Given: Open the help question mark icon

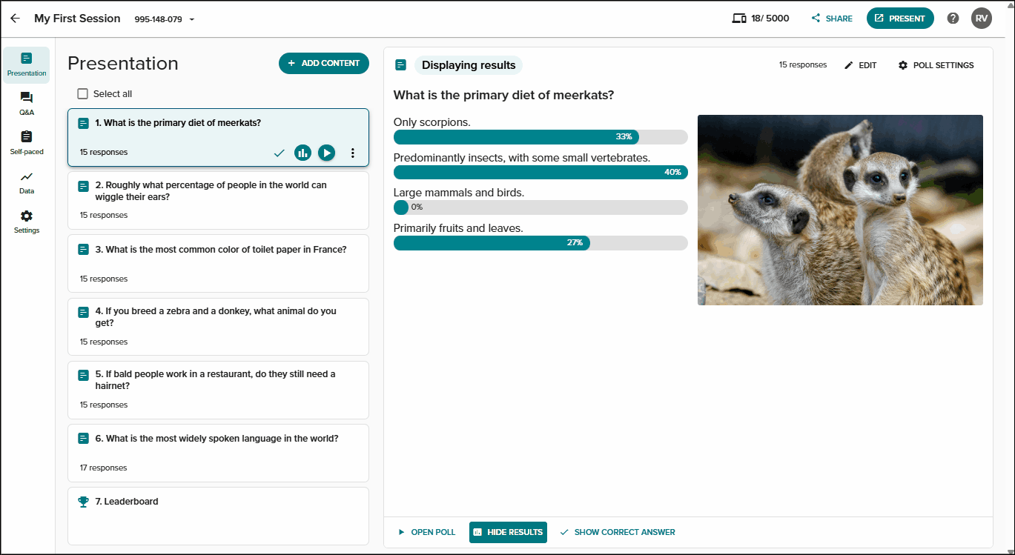Looking at the screenshot, I should point(953,19).
